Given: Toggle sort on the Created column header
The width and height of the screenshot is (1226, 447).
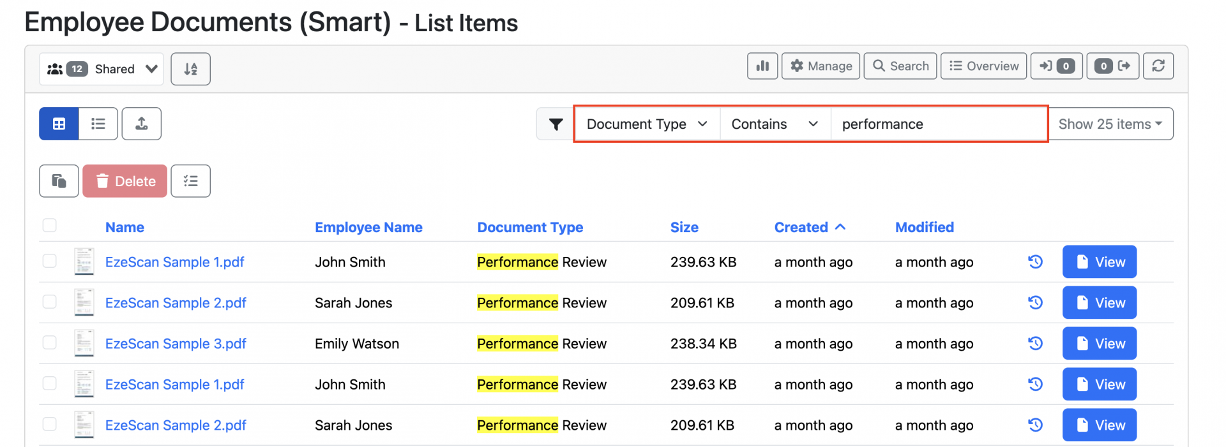Looking at the screenshot, I should pos(810,228).
